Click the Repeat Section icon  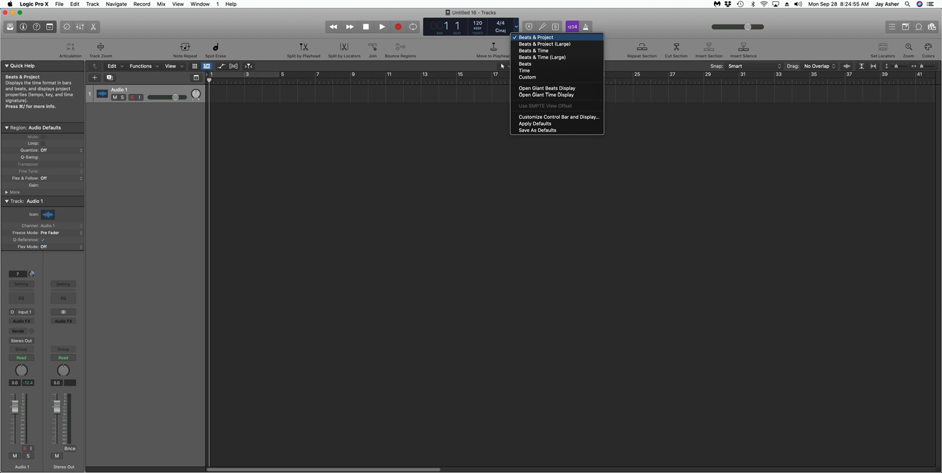642,47
